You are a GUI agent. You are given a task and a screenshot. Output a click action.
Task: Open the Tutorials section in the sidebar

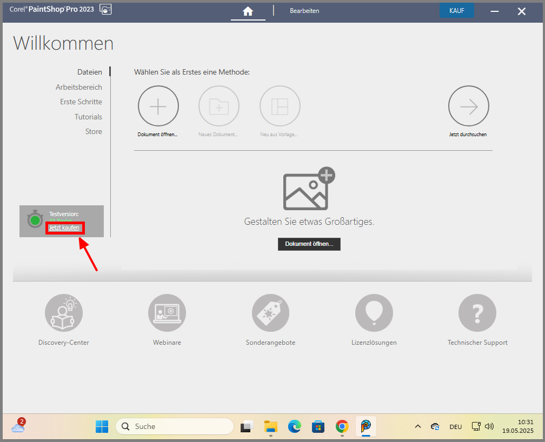88,116
